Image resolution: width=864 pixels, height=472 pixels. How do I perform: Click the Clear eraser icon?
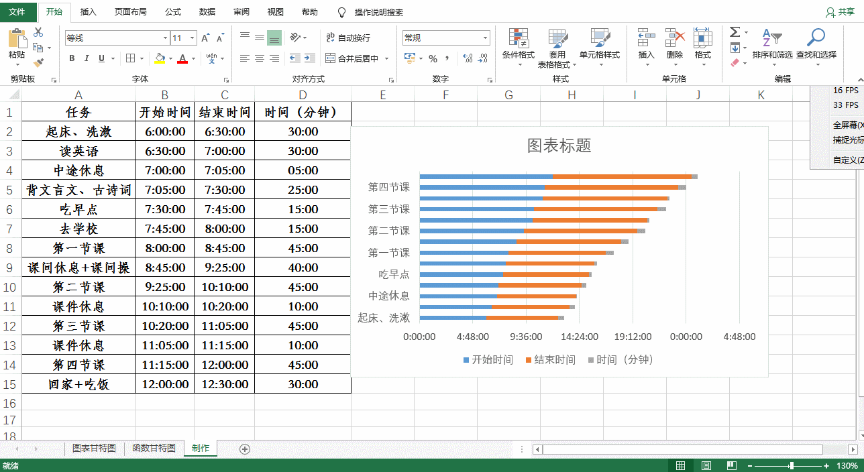[x=735, y=63]
